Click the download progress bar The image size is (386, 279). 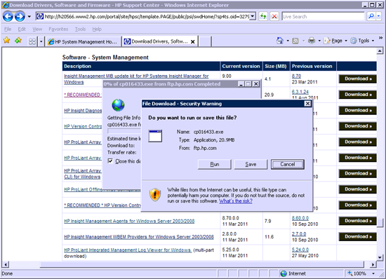click(124, 131)
